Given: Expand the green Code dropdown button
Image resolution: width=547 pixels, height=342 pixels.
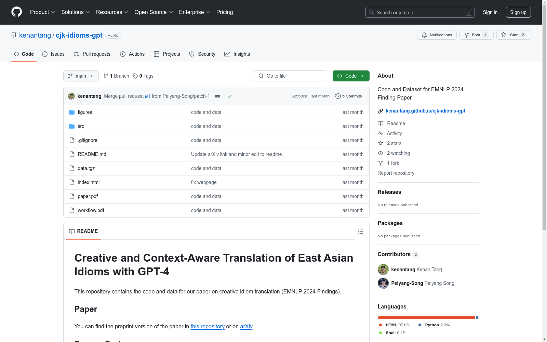Looking at the screenshot, I should pos(351,76).
